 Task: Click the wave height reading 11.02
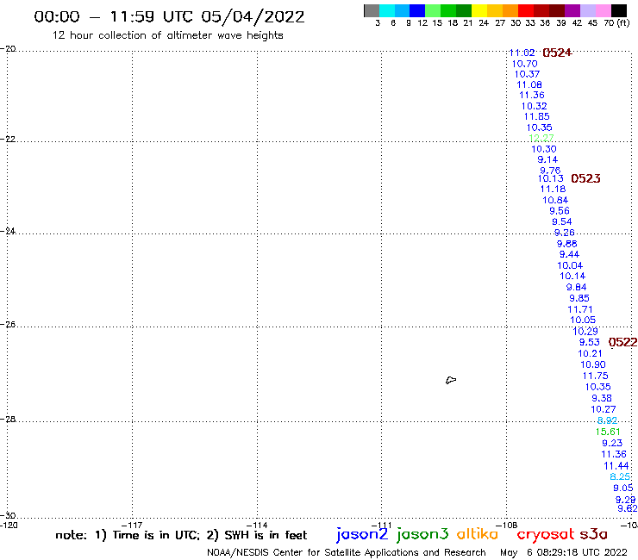click(522, 53)
